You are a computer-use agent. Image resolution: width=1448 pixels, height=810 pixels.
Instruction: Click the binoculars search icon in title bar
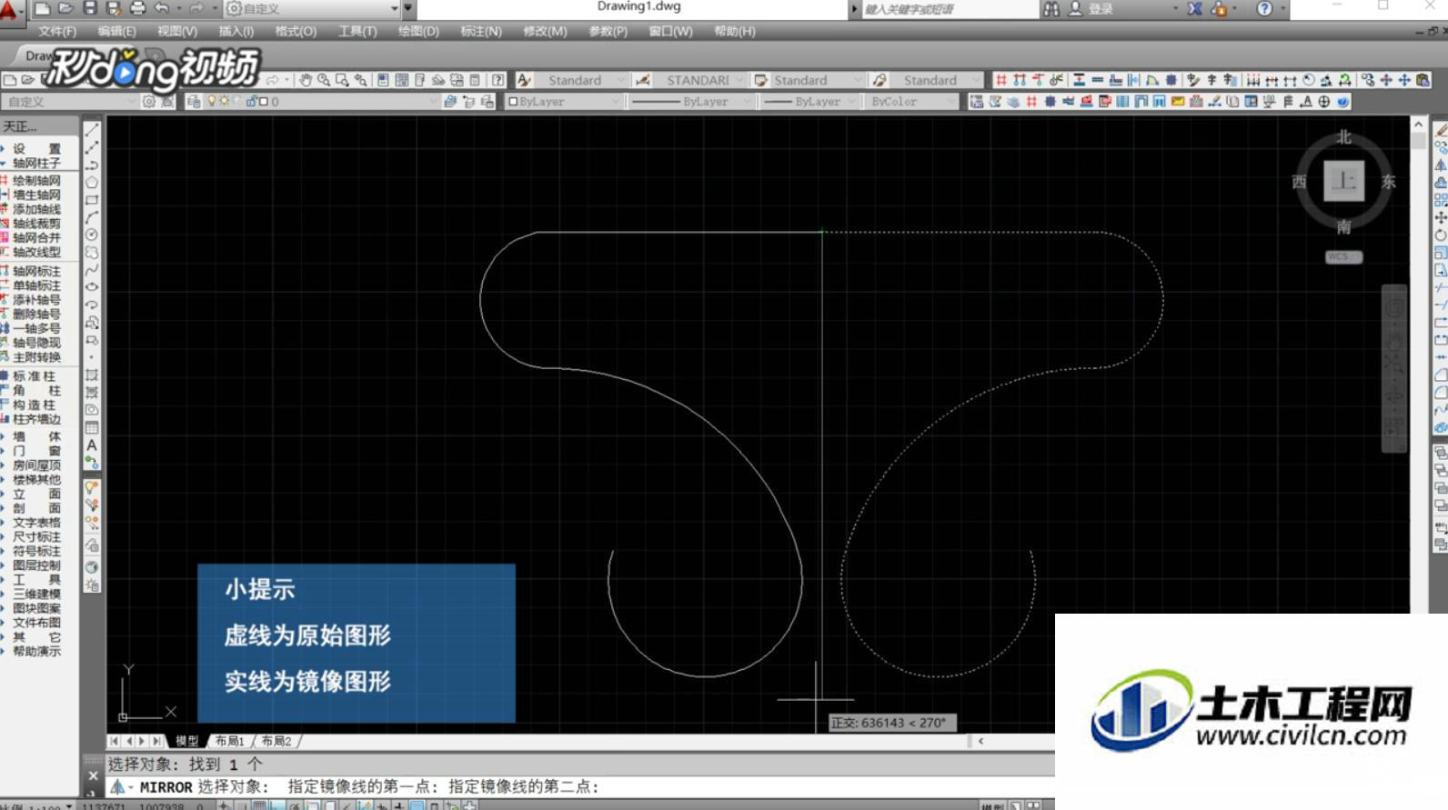point(1051,8)
